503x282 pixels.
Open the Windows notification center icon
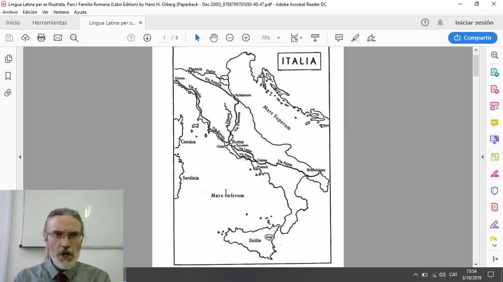coord(491,275)
